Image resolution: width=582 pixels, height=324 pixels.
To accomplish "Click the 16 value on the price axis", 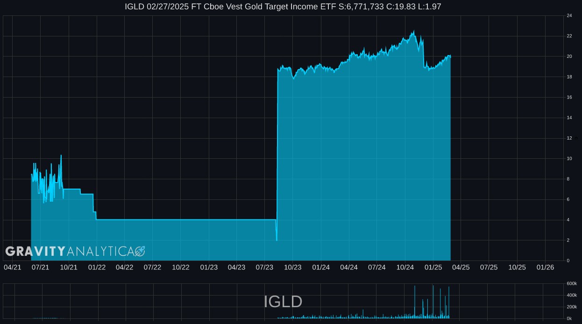I will (569, 98).
